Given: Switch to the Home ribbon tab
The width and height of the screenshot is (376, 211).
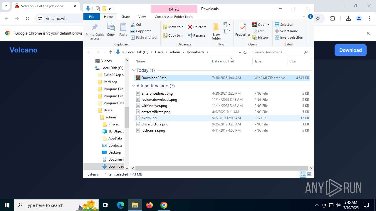Looking at the screenshot, I should click(x=108, y=17).
